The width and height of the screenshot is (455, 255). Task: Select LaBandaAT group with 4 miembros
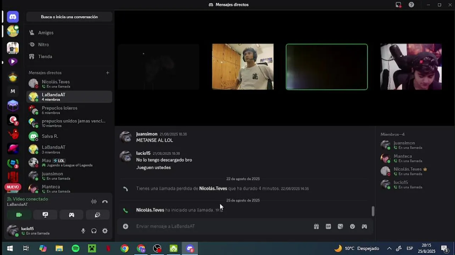tap(69, 97)
